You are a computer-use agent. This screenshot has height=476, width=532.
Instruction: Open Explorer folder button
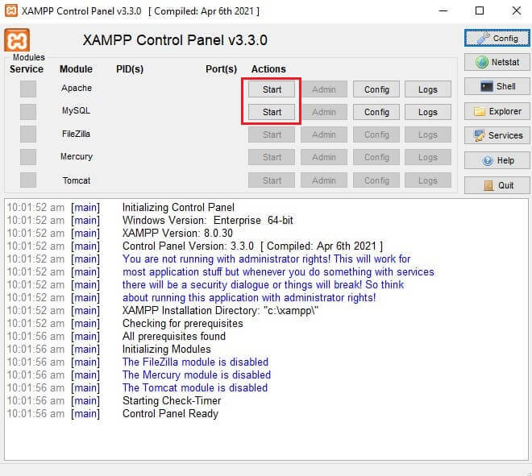[x=497, y=111]
